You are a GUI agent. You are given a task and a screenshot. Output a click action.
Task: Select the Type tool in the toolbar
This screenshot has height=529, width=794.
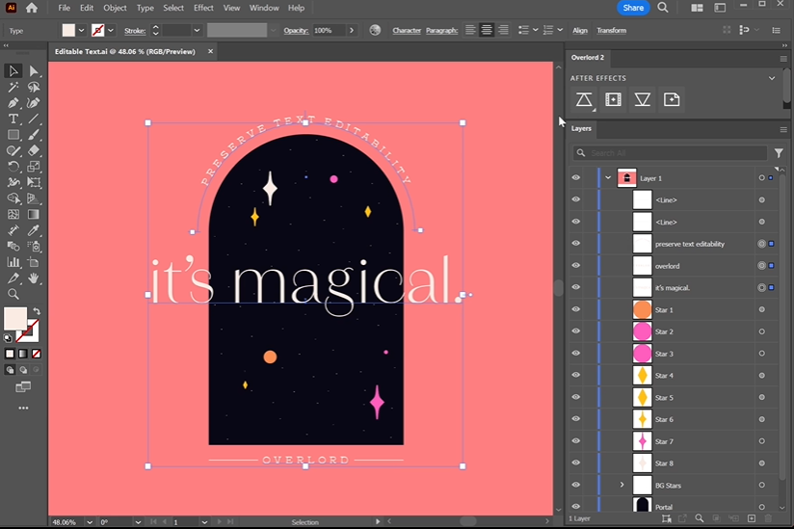coord(13,119)
